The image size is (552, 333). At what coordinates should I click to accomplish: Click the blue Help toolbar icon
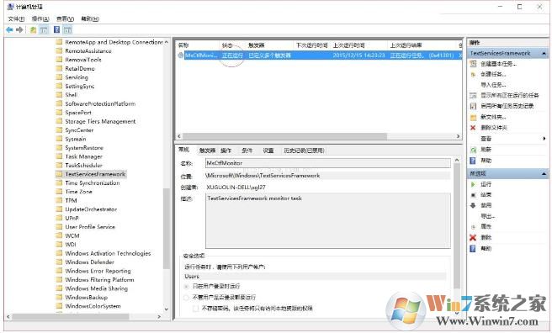(x=56, y=30)
